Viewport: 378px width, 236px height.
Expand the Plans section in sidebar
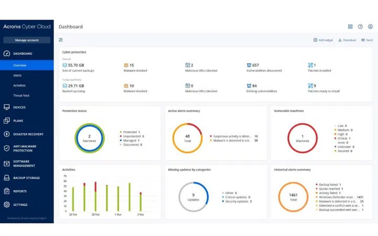[18, 120]
